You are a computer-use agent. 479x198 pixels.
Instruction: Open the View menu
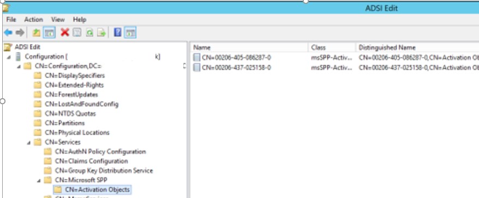coord(58,20)
